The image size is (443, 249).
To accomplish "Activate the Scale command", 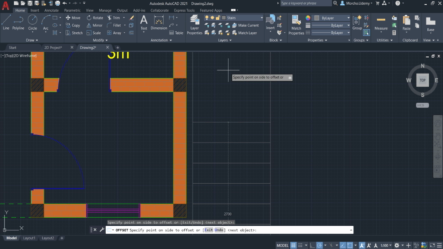I will click(x=94, y=33).
